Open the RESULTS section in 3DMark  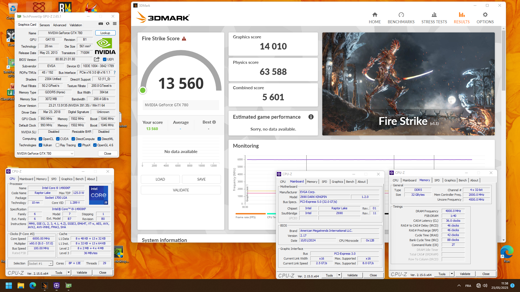(x=462, y=18)
